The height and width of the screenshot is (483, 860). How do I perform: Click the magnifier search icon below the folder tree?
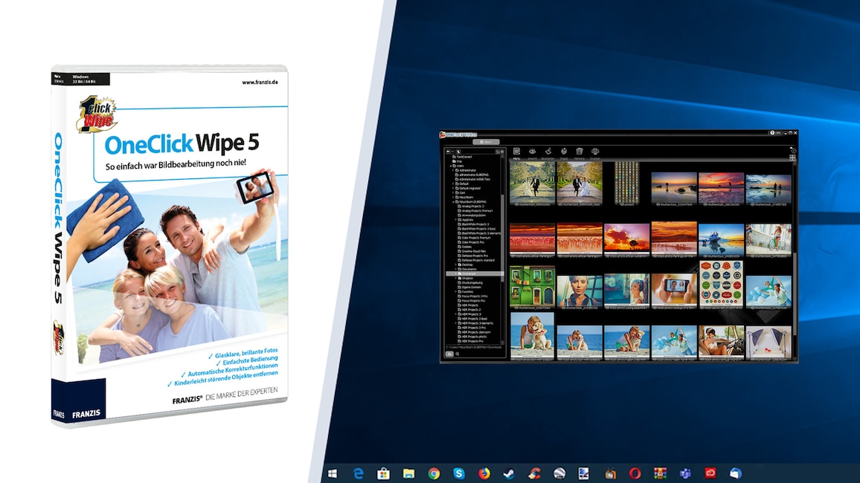tap(458, 354)
